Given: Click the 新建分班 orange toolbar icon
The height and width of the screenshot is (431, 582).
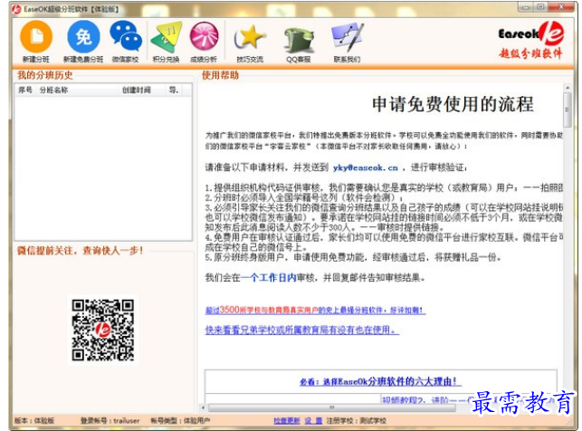Looking at the screenshot, I should tap(36, 36).
